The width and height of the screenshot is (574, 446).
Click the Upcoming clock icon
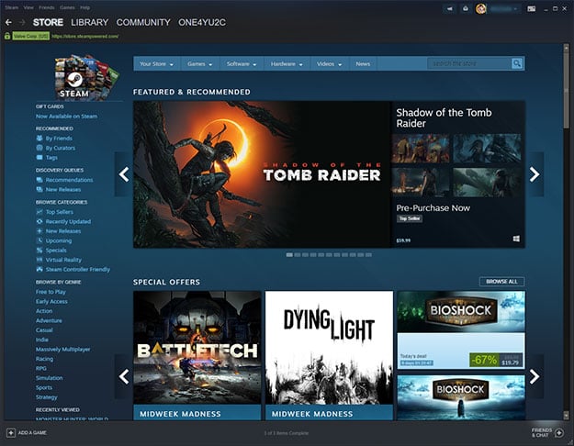point(39,240)
